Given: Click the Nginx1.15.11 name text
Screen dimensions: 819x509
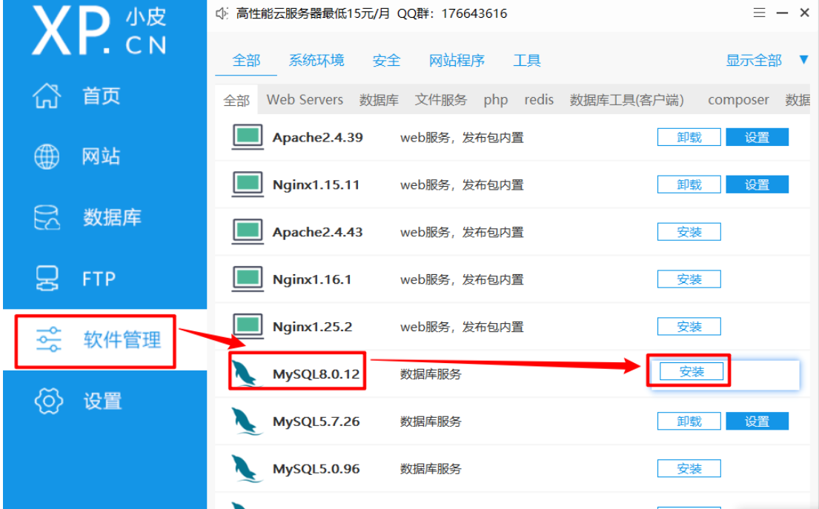Looking at the screenshot, I should (x=316, y=184).
